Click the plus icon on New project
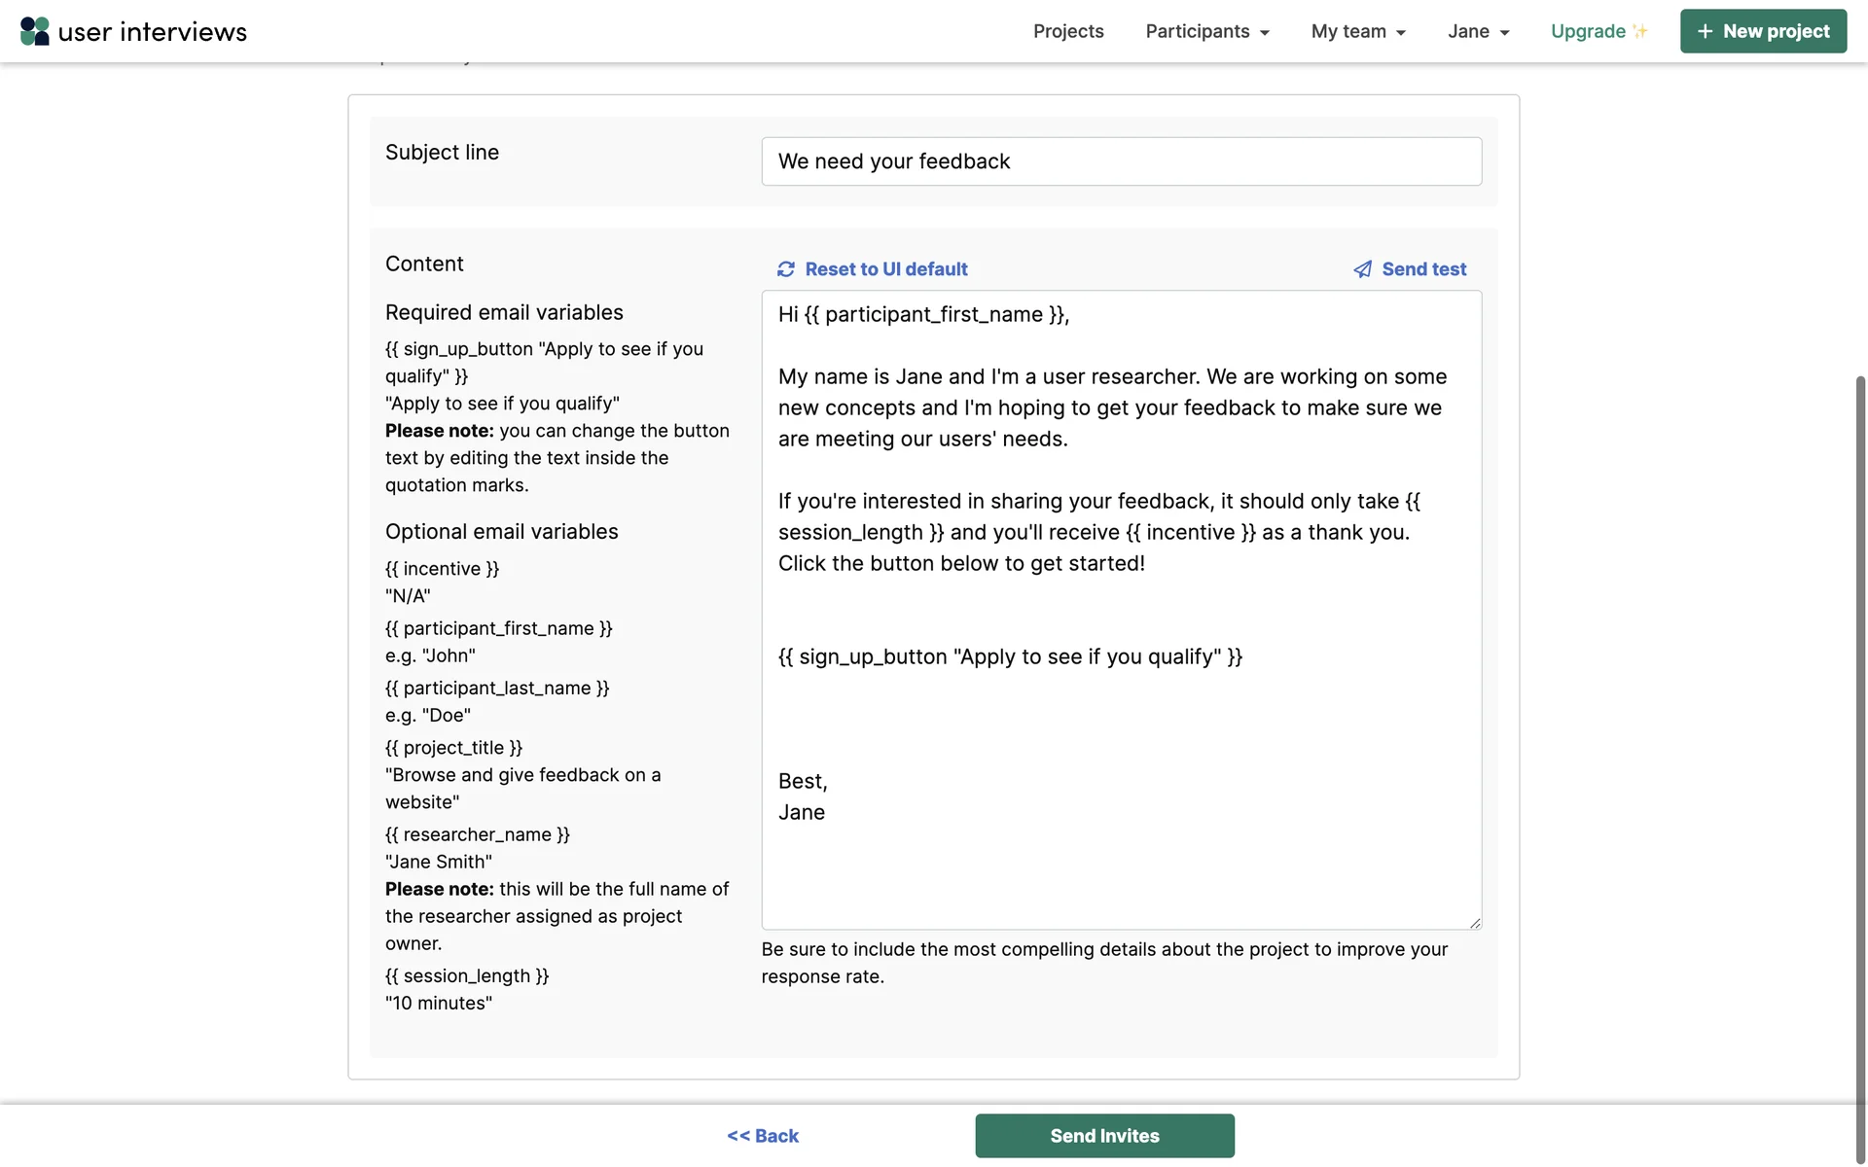The height and width of the screenshot is (1167, 1868). pos(1705,31)
